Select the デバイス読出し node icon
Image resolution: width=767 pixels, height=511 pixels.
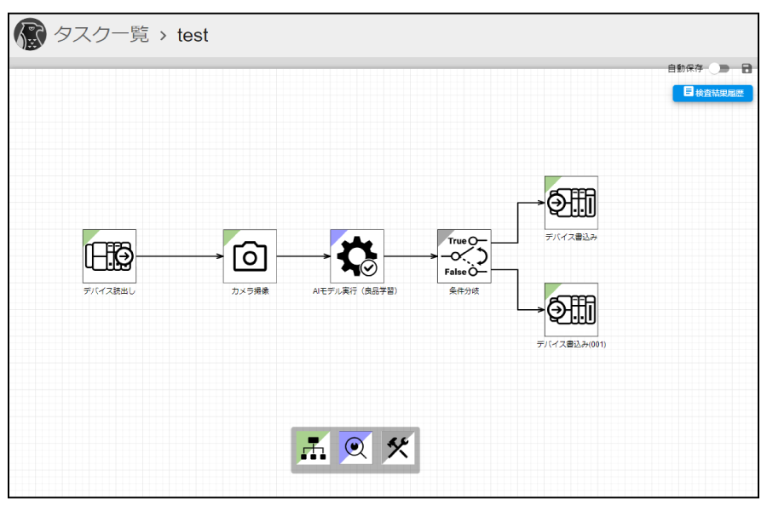109,255
